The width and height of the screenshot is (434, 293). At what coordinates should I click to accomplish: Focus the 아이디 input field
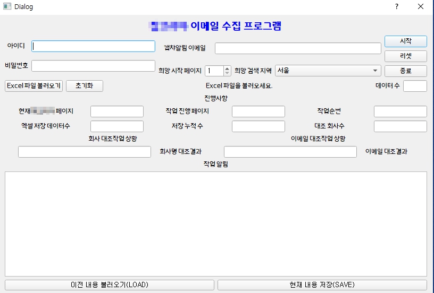tap(93, 46)
